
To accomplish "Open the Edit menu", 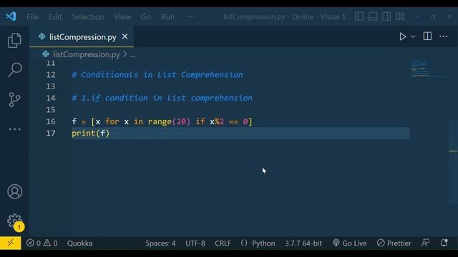I will pos(55,17).
